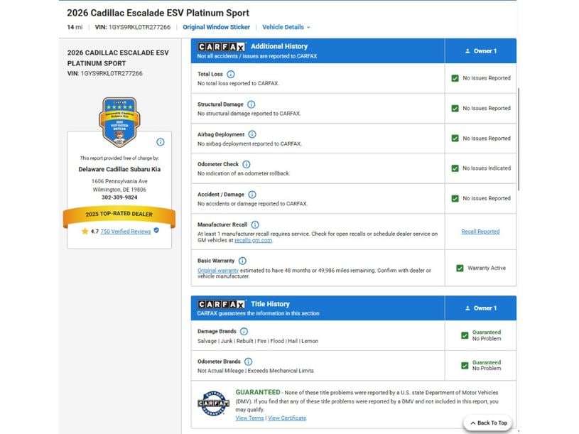Viewport: 579px width, 434px height.
Task: Open the Manufacturer Recall info icon
Action: coord(255,224)
